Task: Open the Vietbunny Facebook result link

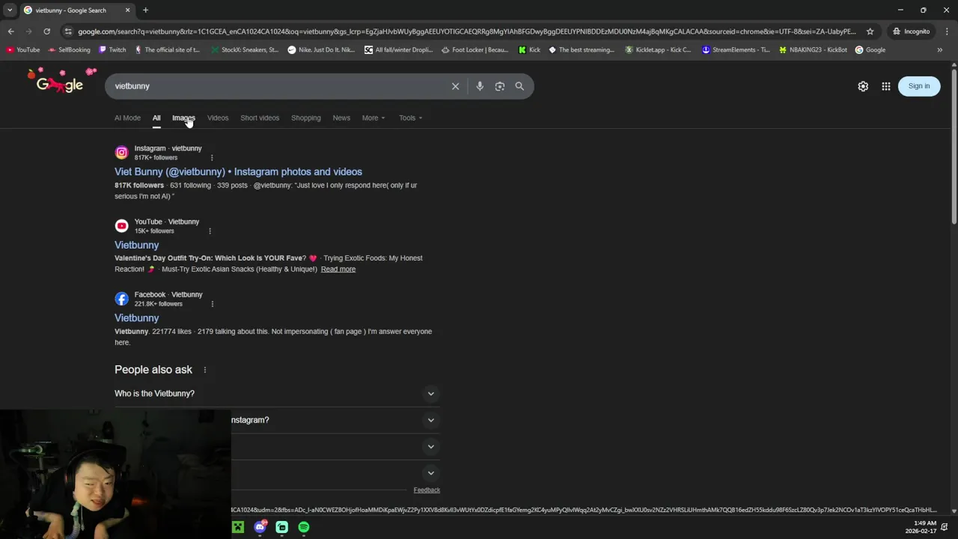Action: [136, 318]
